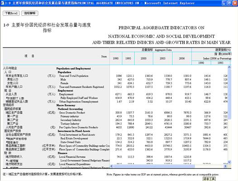Select the 'Macro Economy' section heading
This screenshot has width=238, height=181.
pyautogui.click(x=66, y=105)
